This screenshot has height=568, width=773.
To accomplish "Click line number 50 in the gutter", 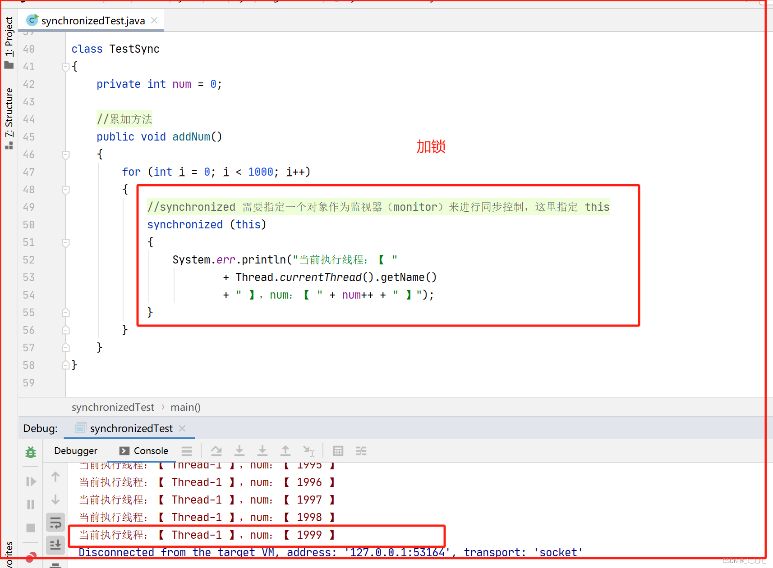I will click(x=29, y=225).
